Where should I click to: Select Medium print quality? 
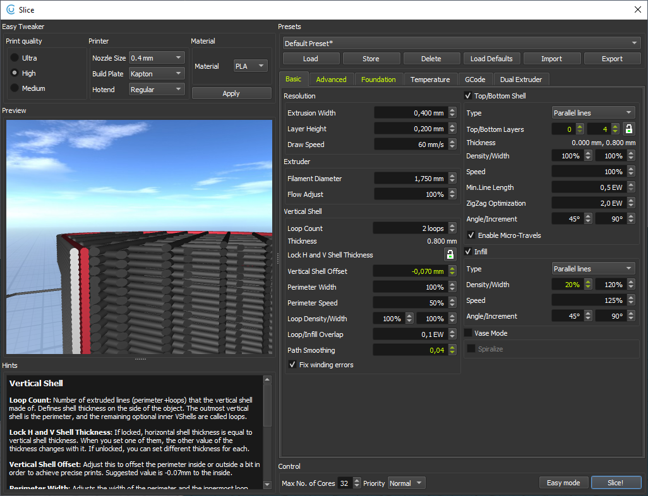(15, 88)
